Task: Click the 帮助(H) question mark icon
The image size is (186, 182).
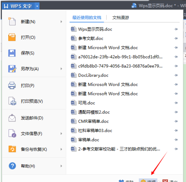Action: click(x=12, y=166)
